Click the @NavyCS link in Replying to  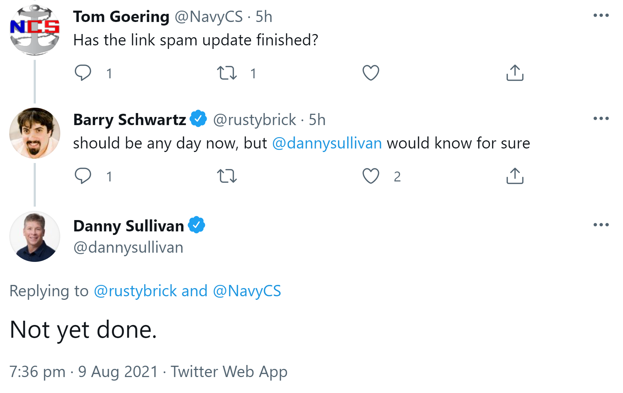247,291
